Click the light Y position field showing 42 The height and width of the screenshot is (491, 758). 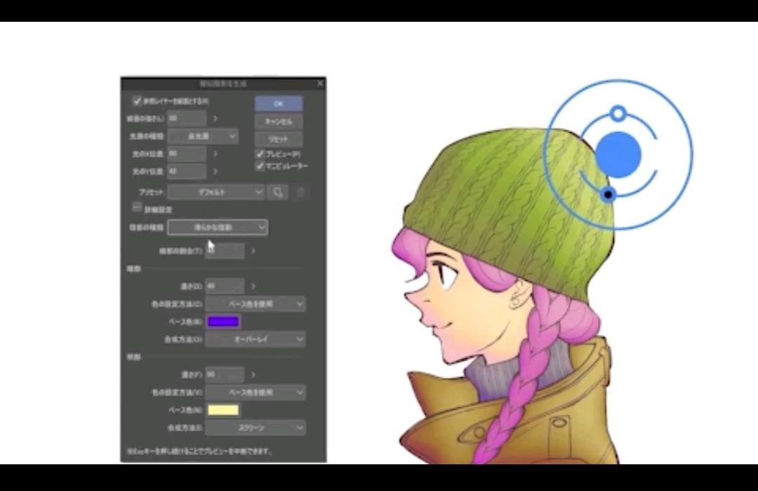pyautogui.click(x=187, y=171)
